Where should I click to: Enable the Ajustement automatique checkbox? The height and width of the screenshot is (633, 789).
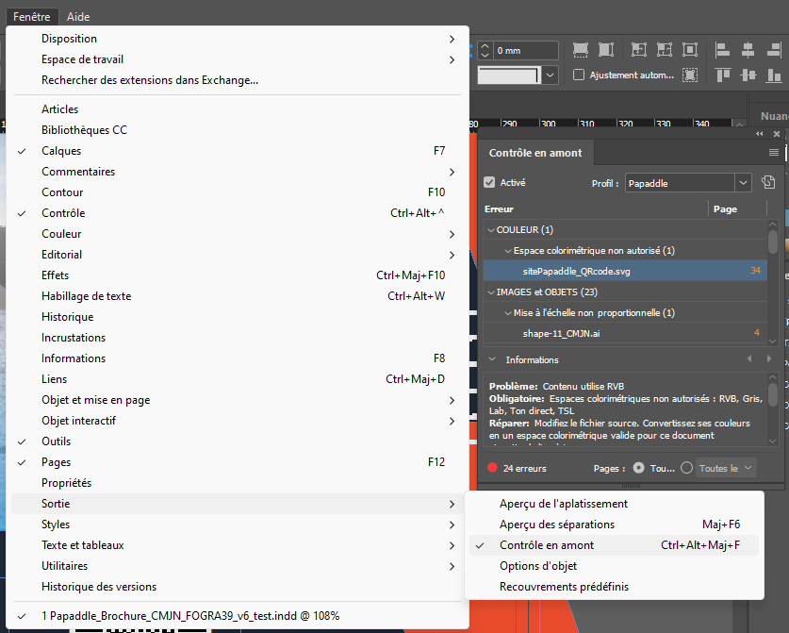pos(579,75)
